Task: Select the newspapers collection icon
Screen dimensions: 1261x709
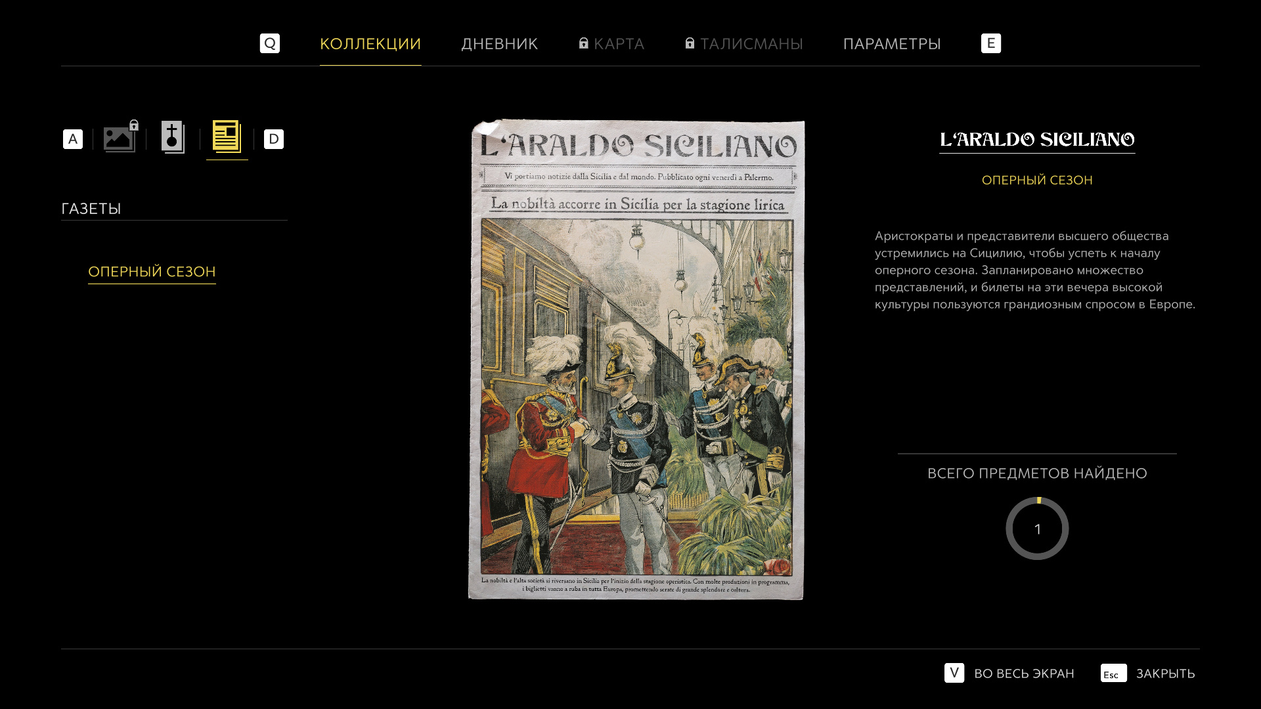Action: tap(227, 137)
